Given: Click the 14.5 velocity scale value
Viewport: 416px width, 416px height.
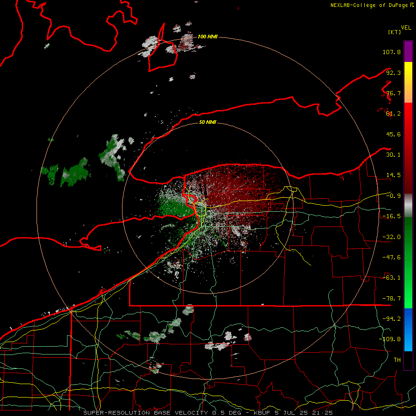Looking at the screenshot, I should [x=393, y=175].
